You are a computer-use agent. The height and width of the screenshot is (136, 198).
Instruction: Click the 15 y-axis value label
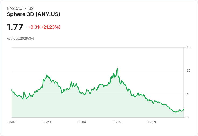(x=188, y=47)
